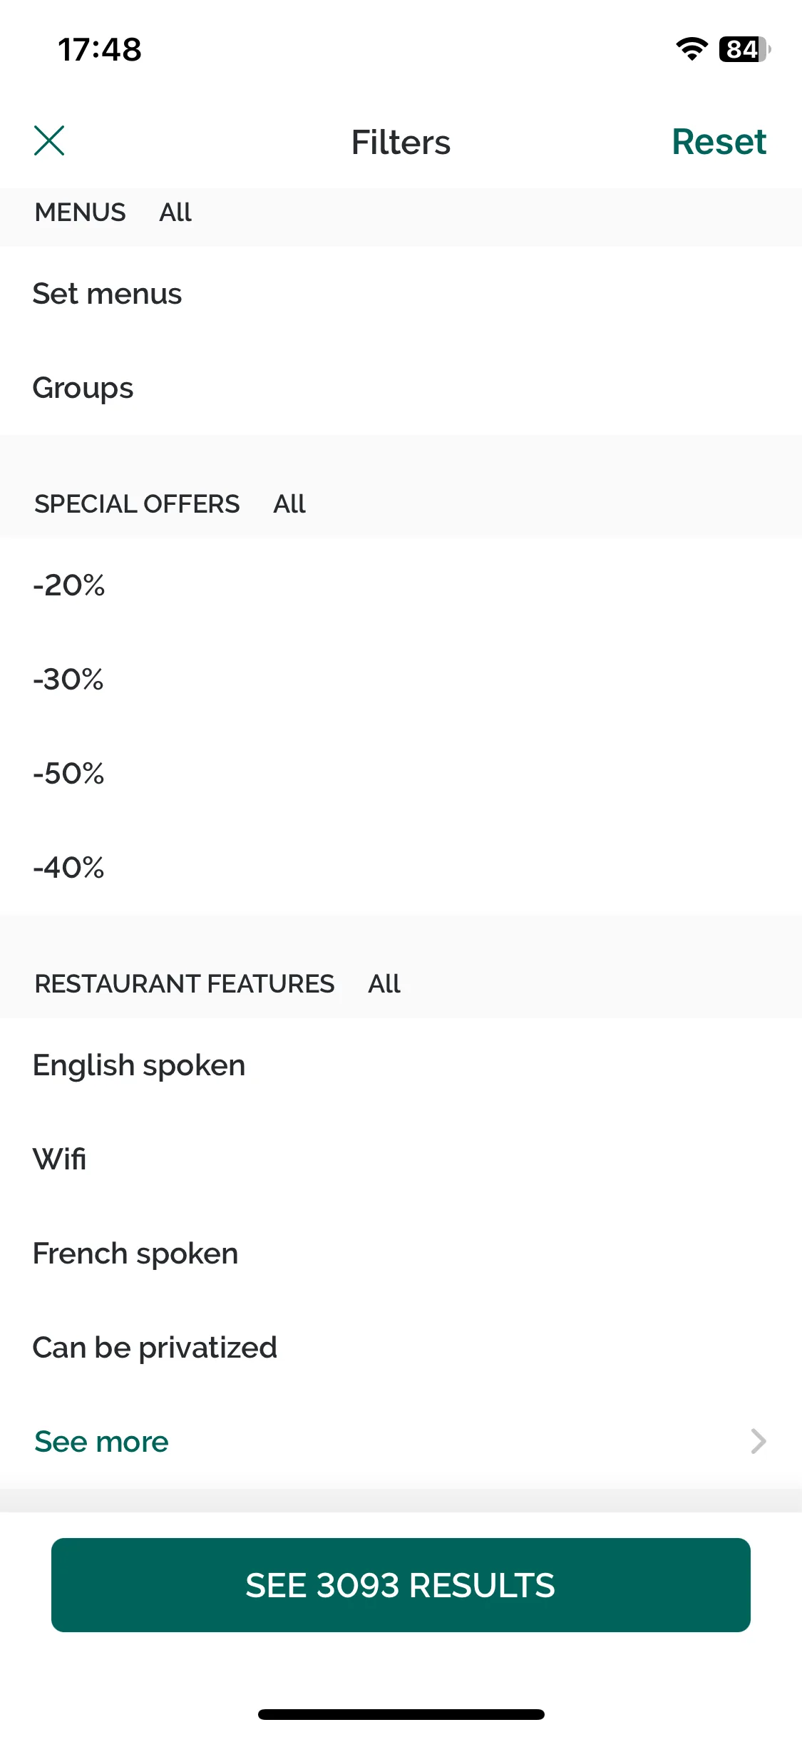Tap the Wi-Fi status icon
Image resolution: width=802 pixels, height=1737 pixels.
tap(691, 49)
